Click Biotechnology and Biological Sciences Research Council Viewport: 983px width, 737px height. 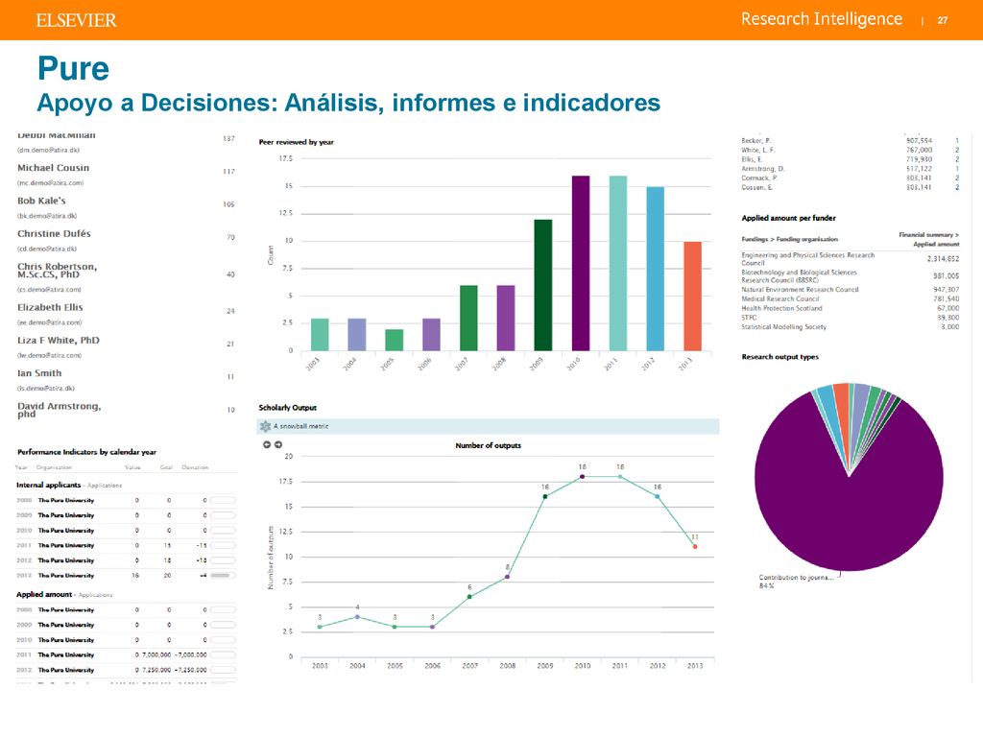[799, 276]
